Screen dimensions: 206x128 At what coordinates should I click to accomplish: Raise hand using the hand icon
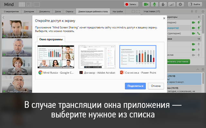(x=163, y=4)
